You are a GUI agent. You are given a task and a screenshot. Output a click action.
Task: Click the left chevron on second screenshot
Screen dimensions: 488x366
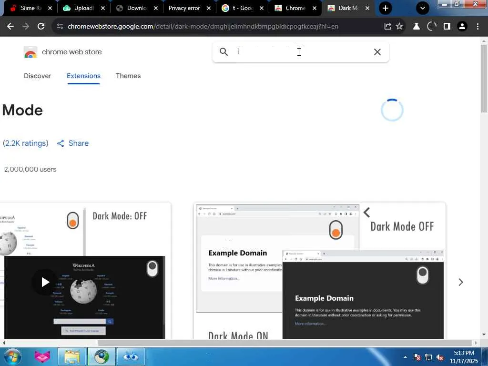click(366, 213)
